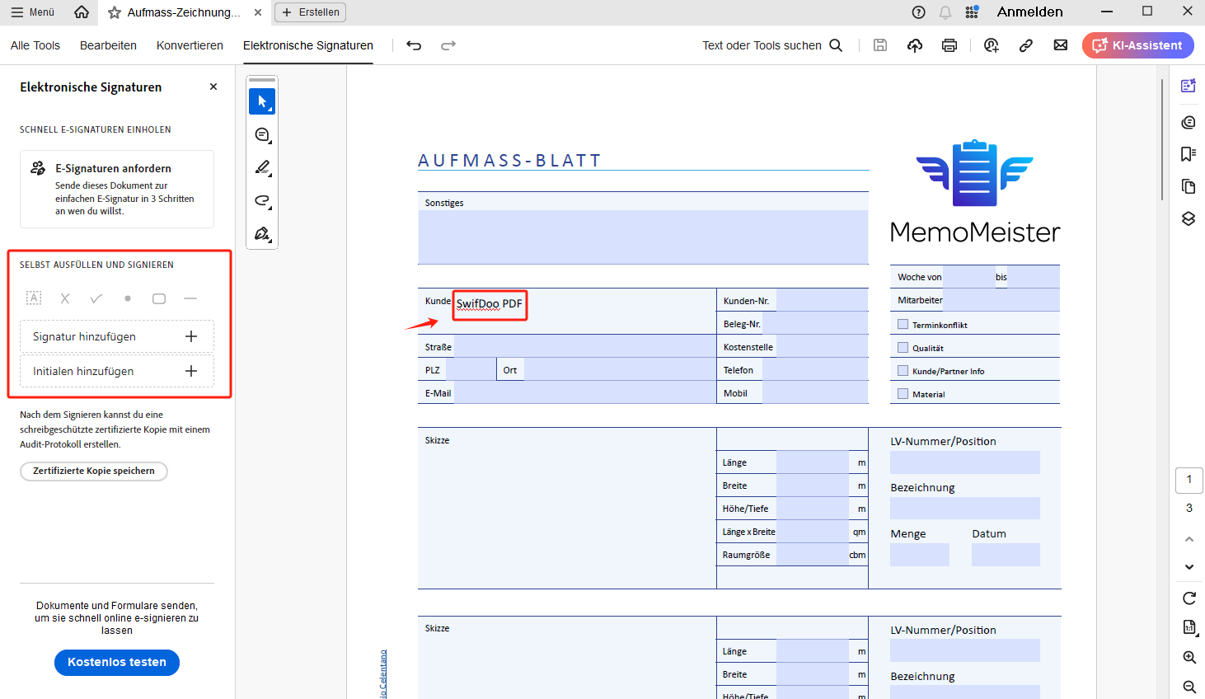Screen dimensions: 1205x699
Task: Send document by email icon
Action: tap(1061, 45)
